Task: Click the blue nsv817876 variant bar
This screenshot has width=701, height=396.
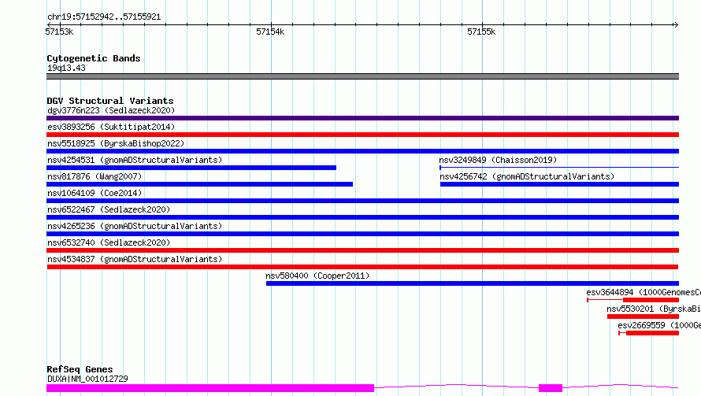Action: click(x=199, y=184)
